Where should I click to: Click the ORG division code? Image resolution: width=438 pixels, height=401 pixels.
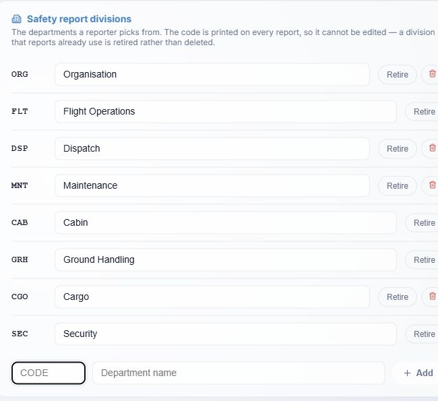(x=20, y=74)
